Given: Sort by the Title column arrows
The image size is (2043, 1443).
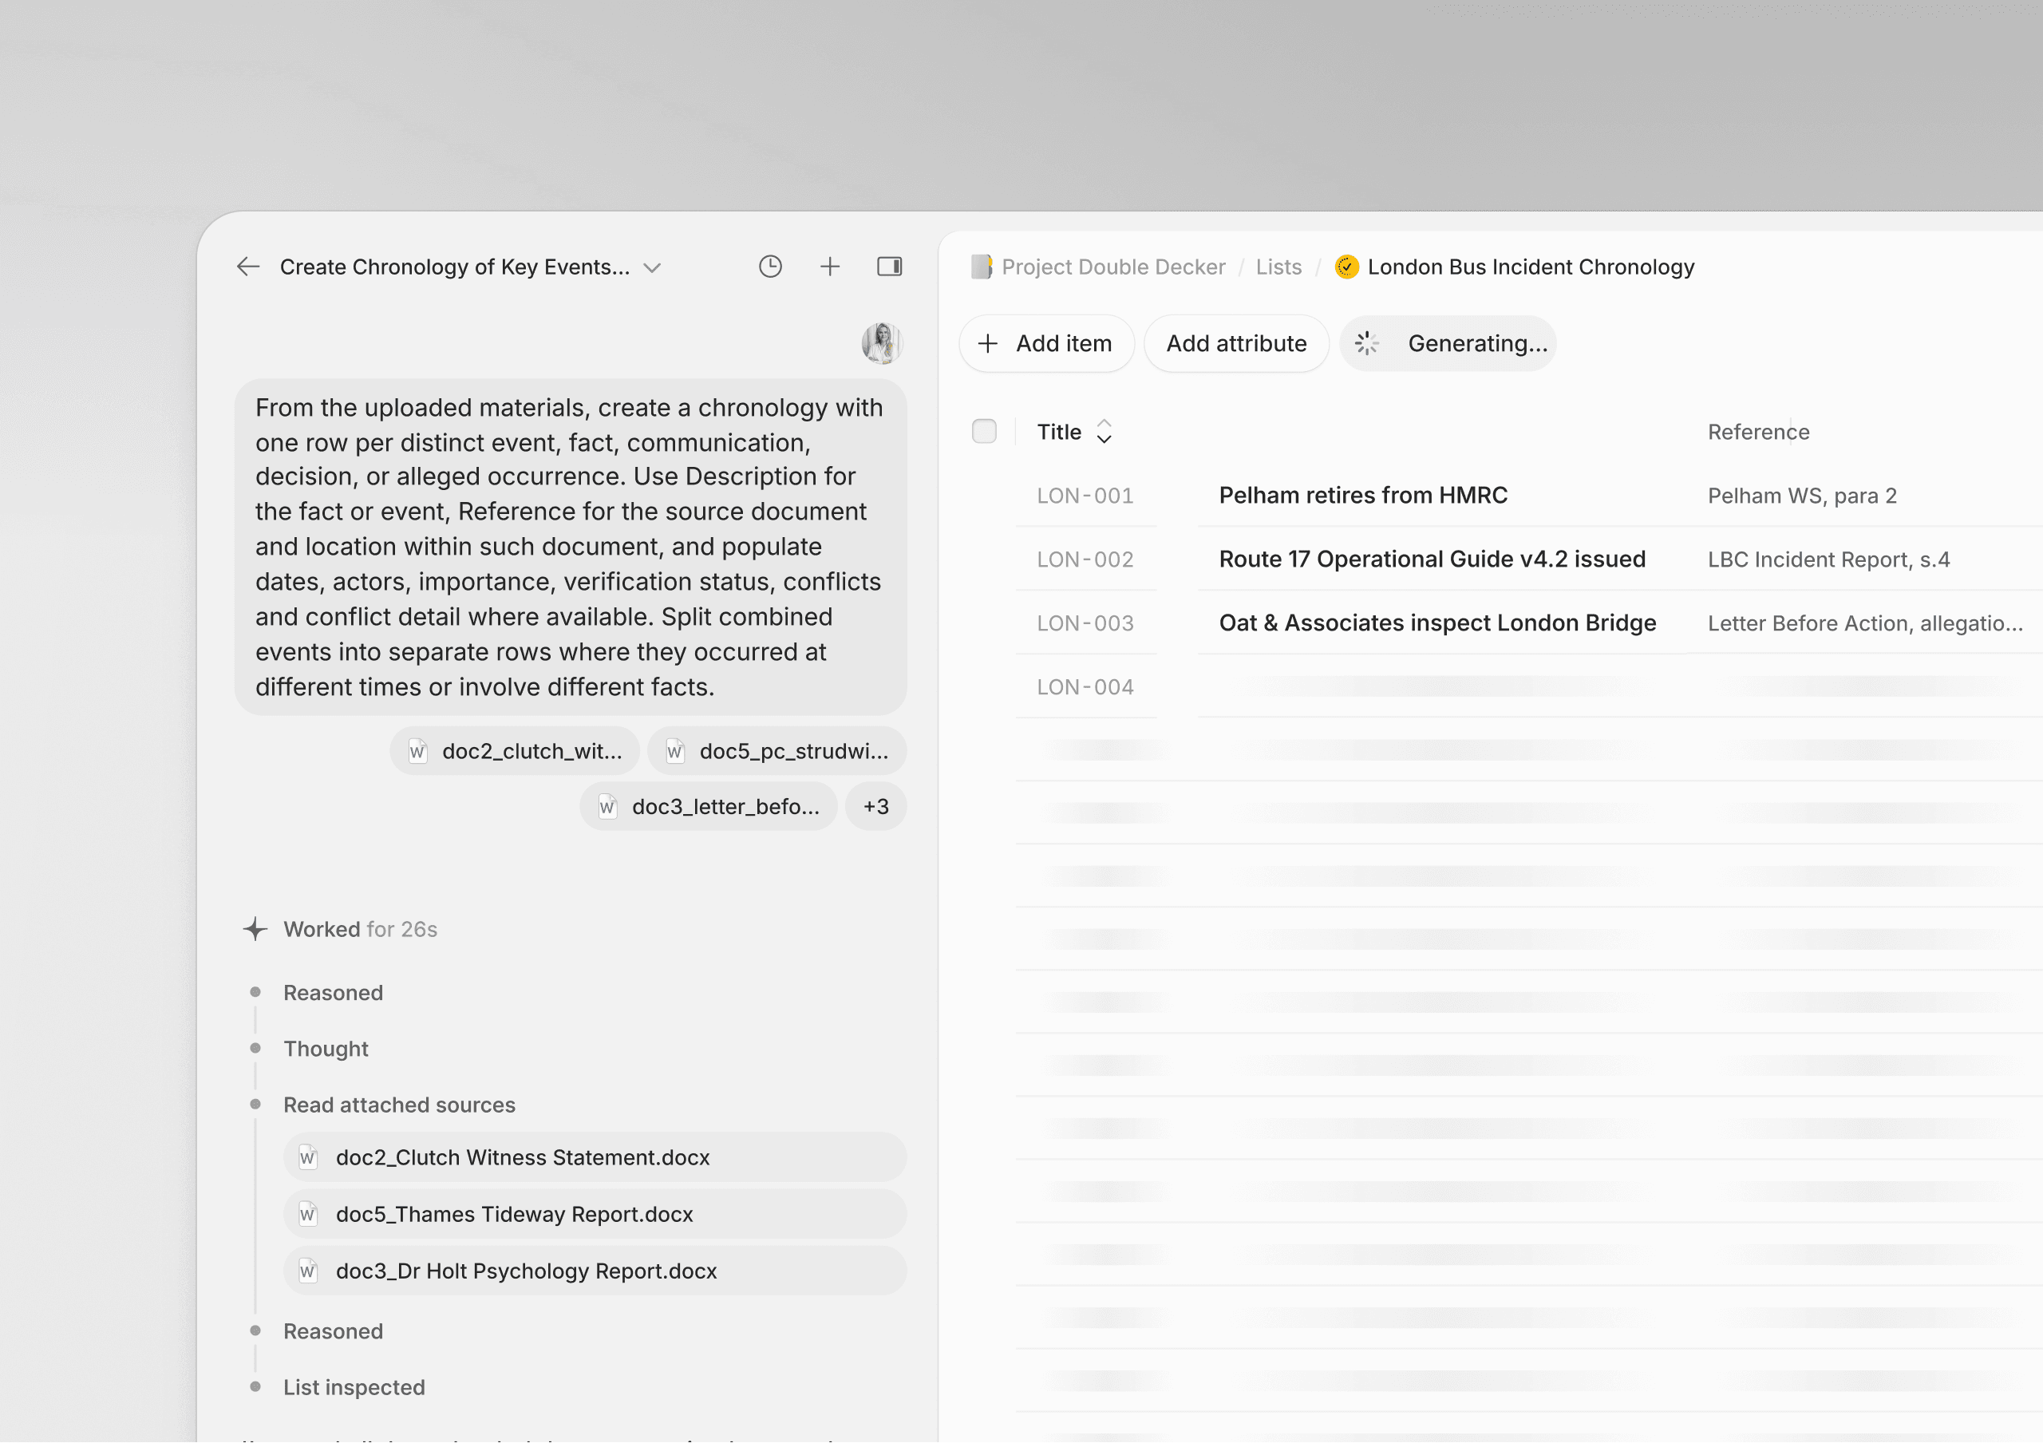Looking at the screenshot, I should pyautogui.click(x=1104, y=432).
